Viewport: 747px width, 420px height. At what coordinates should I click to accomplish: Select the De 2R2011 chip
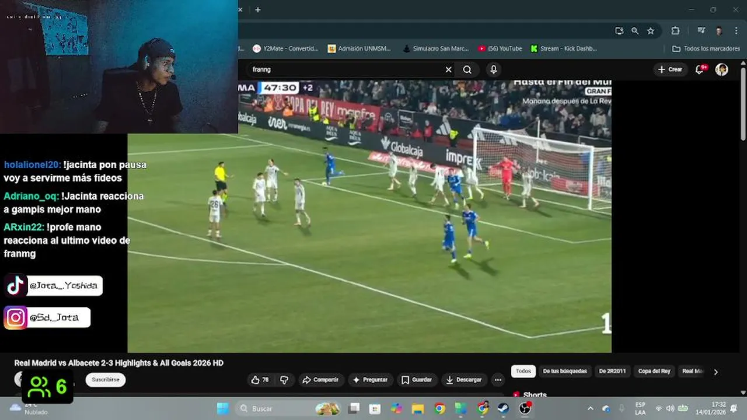[612, 371]
